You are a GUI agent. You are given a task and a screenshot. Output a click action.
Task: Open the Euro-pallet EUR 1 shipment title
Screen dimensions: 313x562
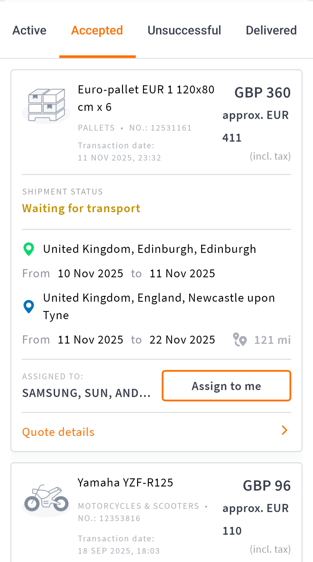click(146, 98)
